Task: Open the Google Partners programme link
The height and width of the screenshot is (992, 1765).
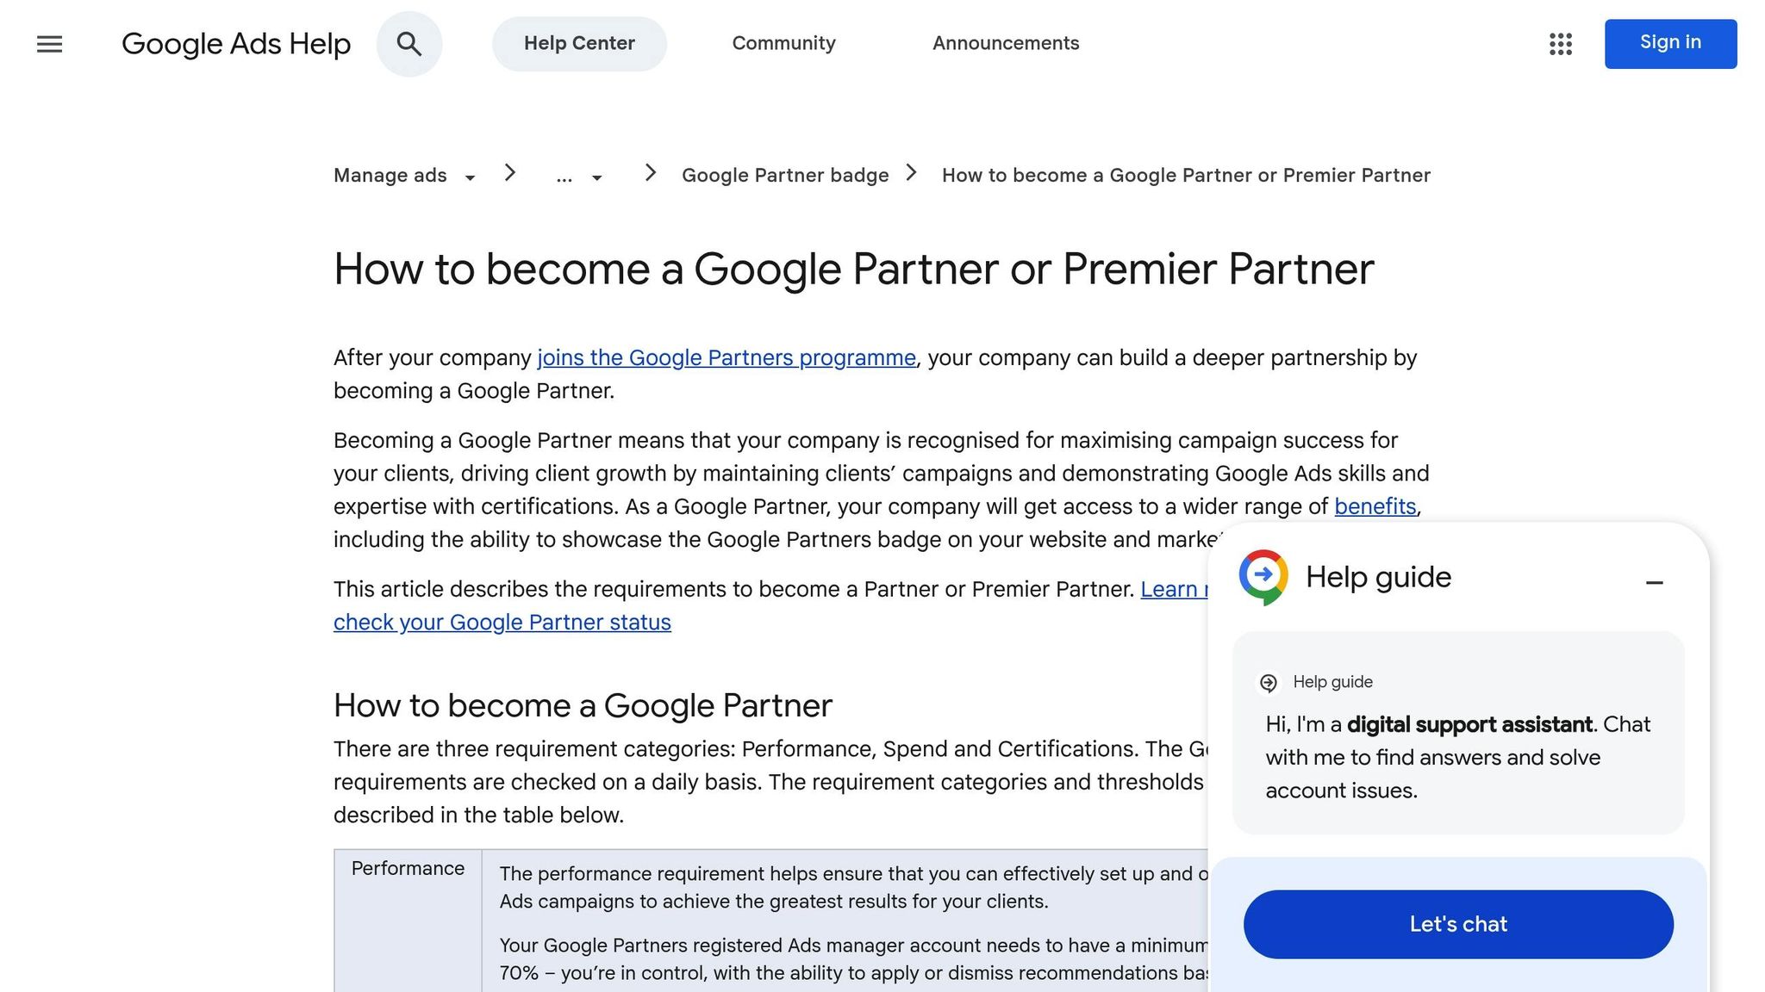Action: click(726, 357)
